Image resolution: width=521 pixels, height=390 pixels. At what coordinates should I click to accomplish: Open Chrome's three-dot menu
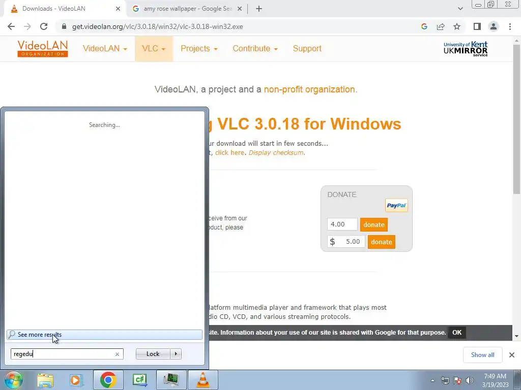[x=510, y=26]
